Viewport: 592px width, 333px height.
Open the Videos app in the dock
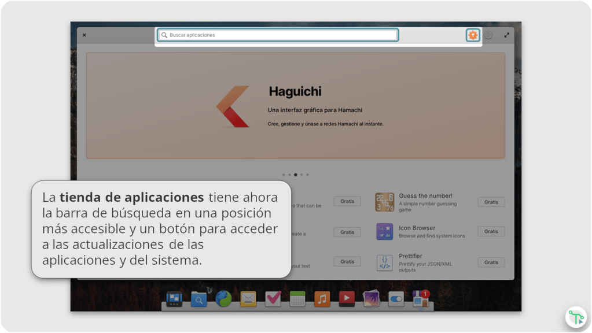tap(347, 299)
